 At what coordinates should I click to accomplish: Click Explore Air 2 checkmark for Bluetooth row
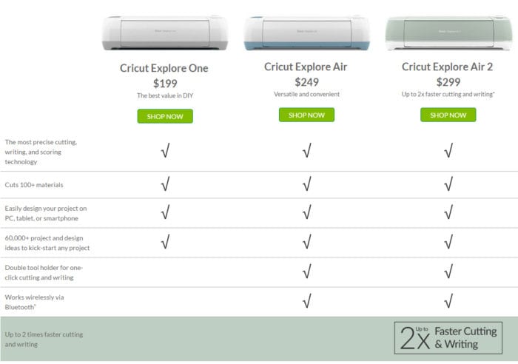[x=448, y=301]
